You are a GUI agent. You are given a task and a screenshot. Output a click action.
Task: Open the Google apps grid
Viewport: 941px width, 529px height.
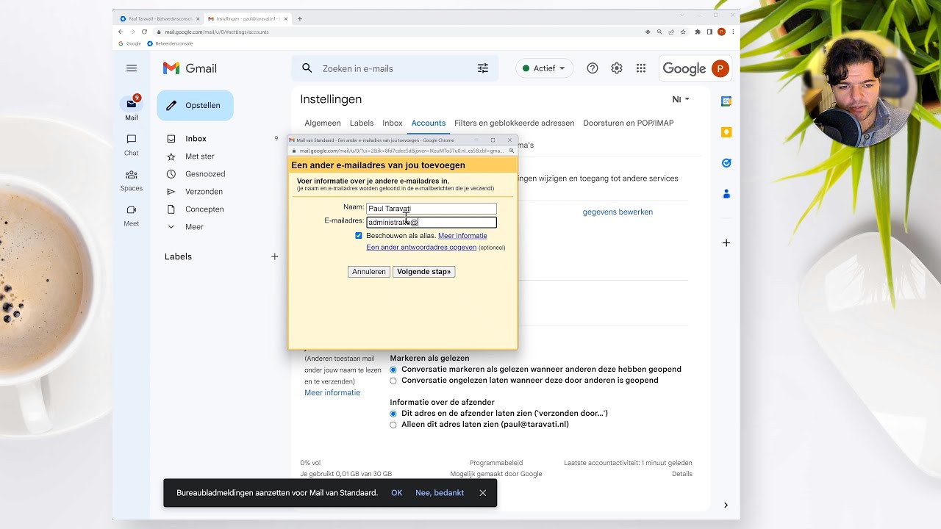[641, 68]
